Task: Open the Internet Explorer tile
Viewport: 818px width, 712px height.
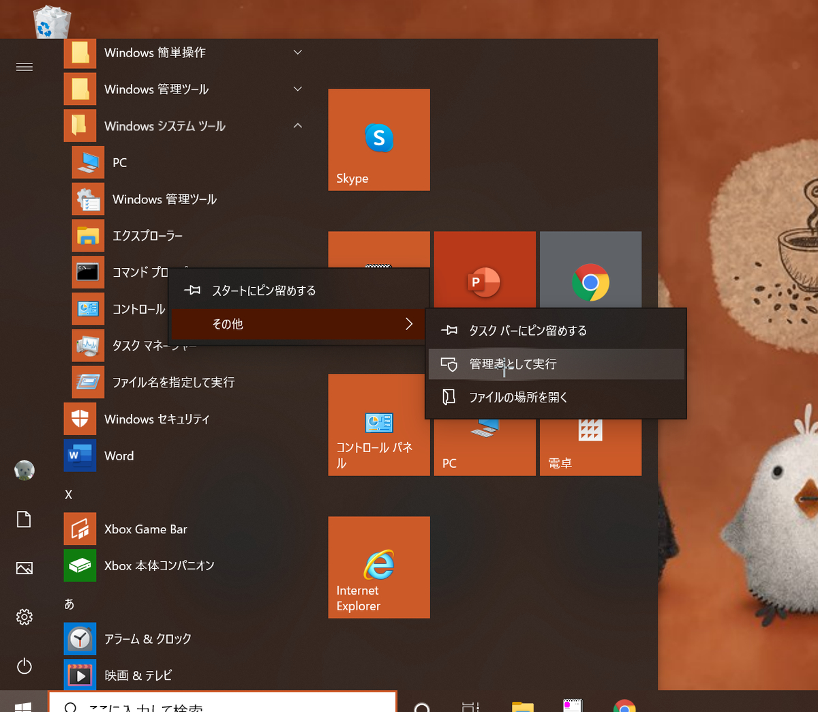Action: click(379, 567)
